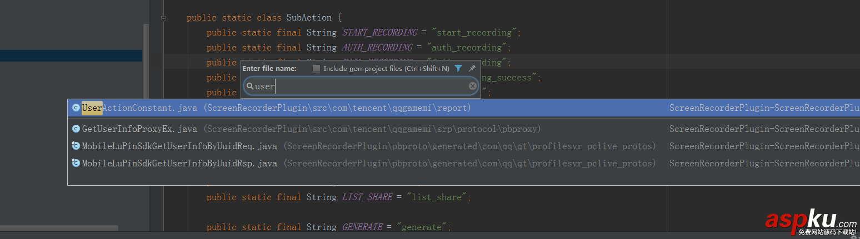Click the START_RECORDING constant in code
This screenshot has height=239, width=860.
379,33
